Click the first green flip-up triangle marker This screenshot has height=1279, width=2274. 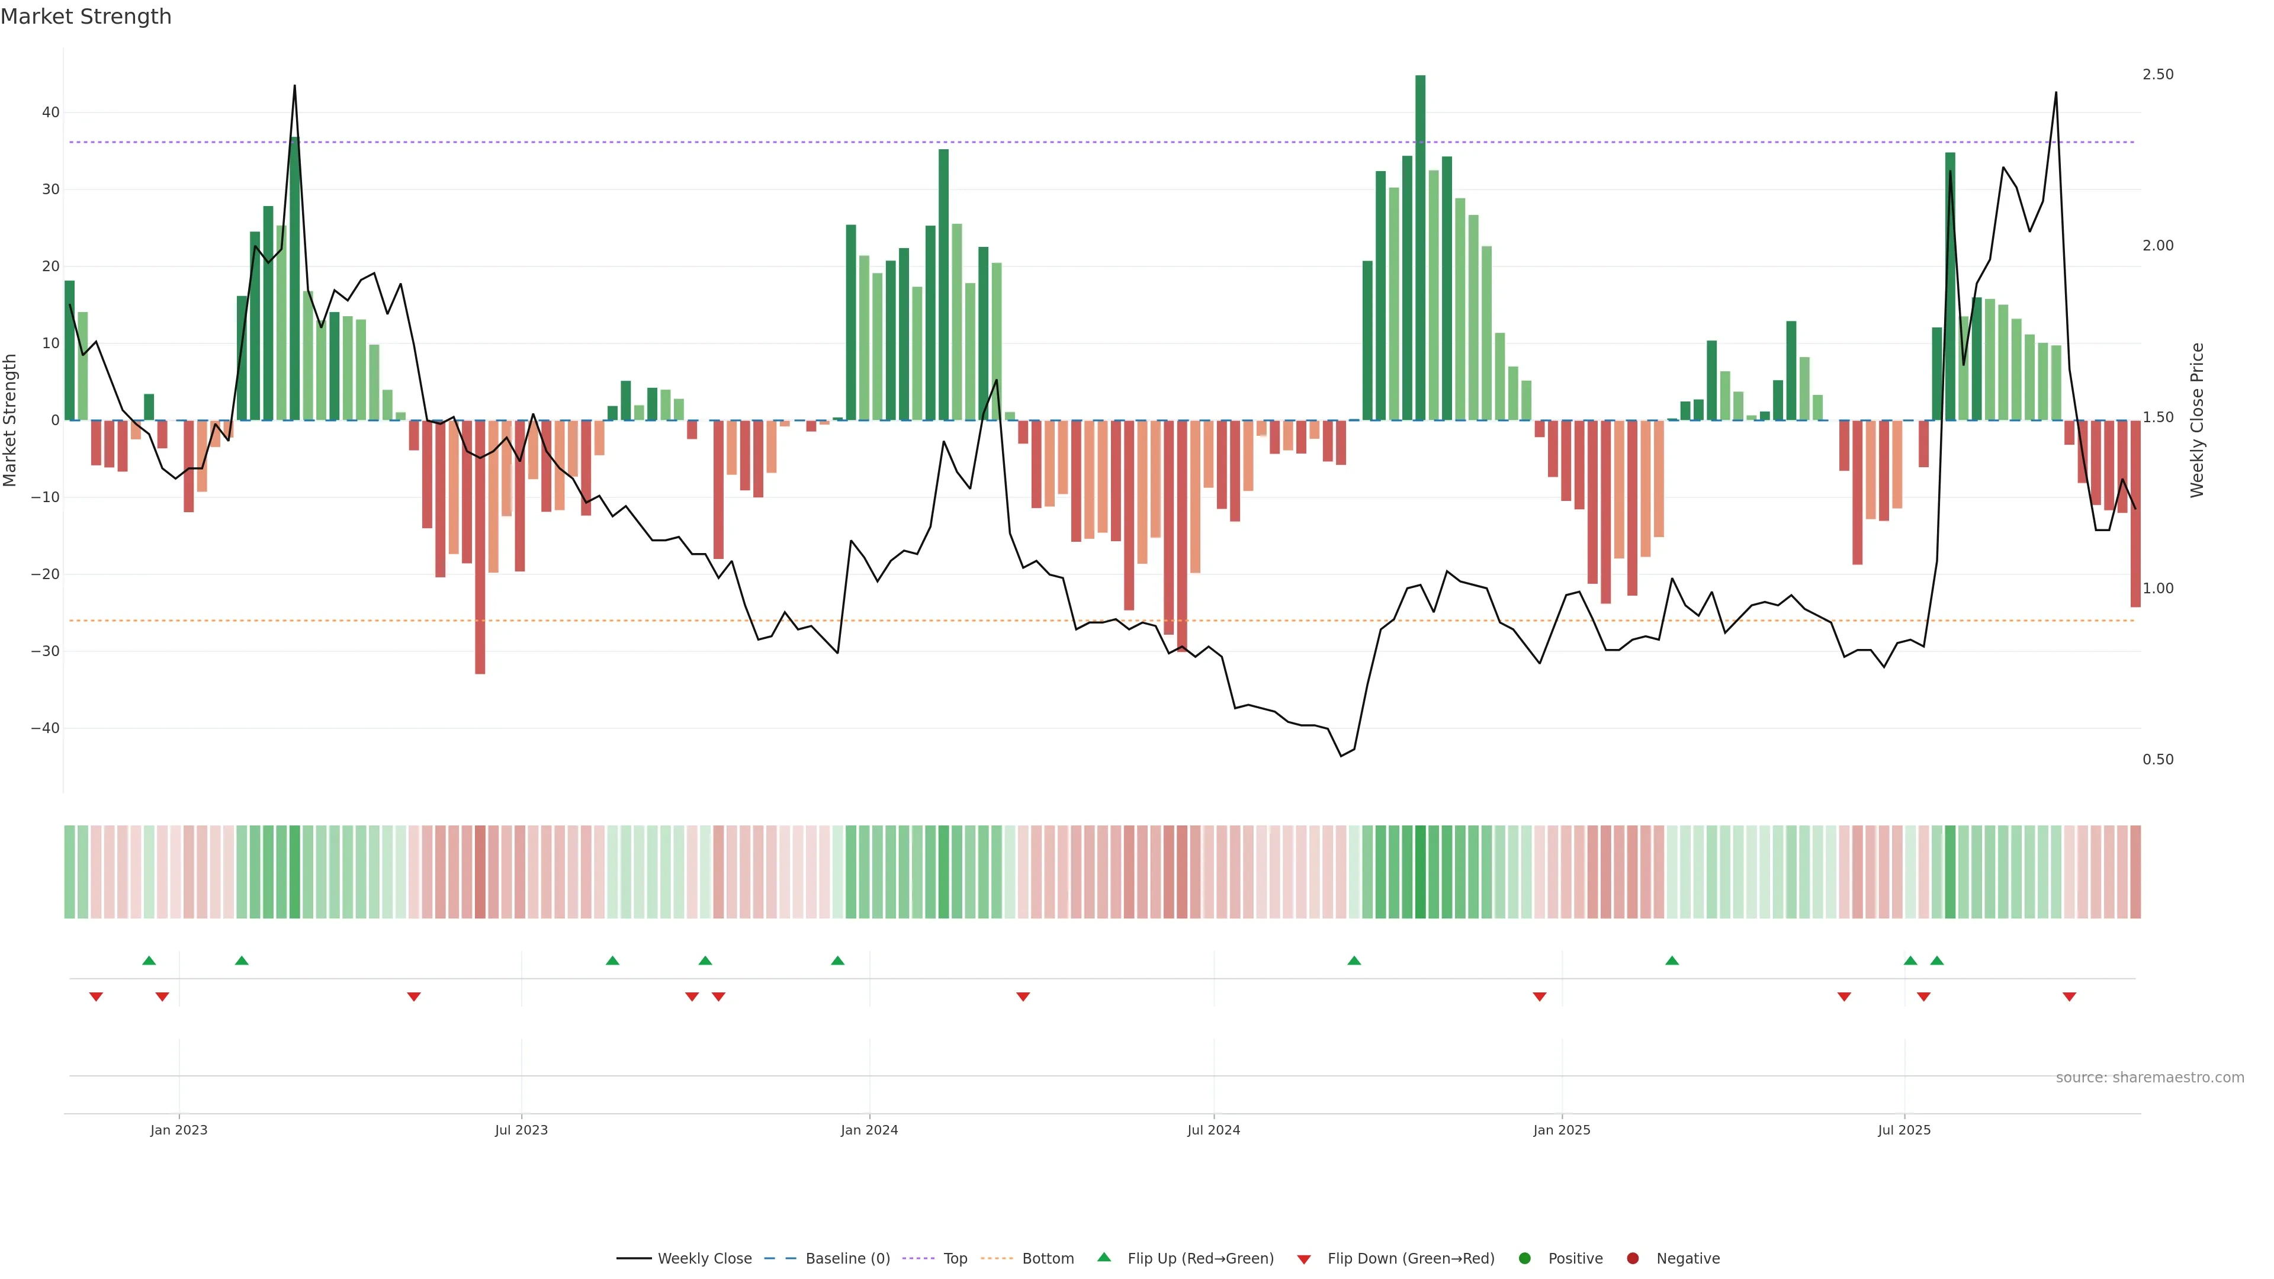[149, 960]
